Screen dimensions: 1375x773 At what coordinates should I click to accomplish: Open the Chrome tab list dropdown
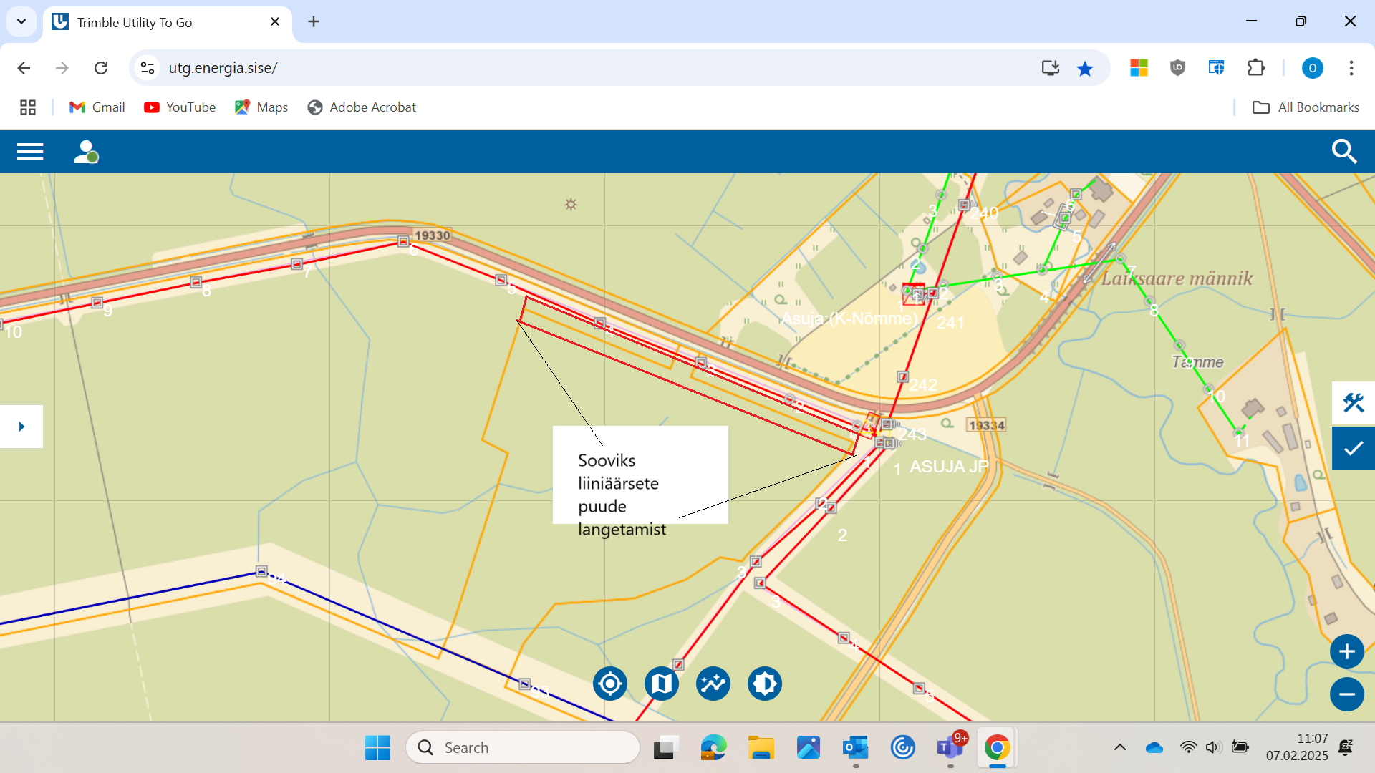coord(21,21)
